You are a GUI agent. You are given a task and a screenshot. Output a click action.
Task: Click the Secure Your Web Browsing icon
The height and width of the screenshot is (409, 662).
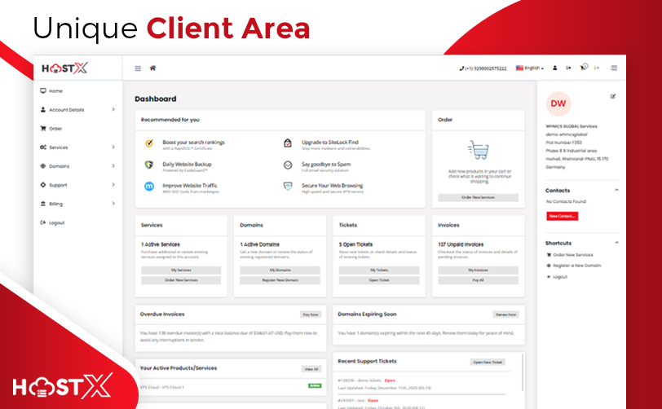[x=288, y=186]
